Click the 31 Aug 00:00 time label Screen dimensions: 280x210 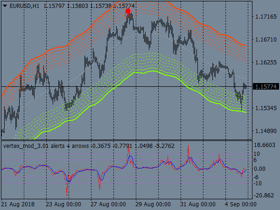point(198,204)
